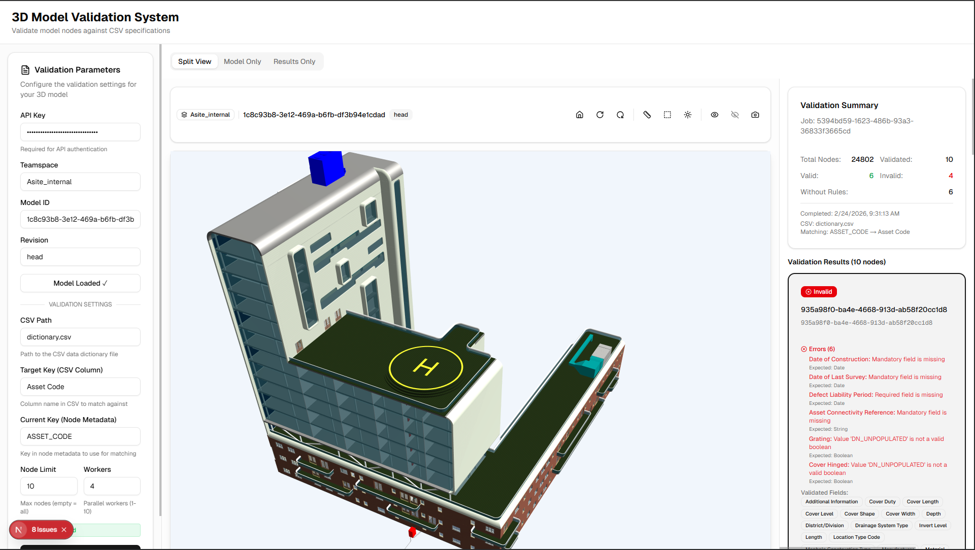The image size is (975, 550).
Task: Open the Revision field showing head
Action: [80, 257]
